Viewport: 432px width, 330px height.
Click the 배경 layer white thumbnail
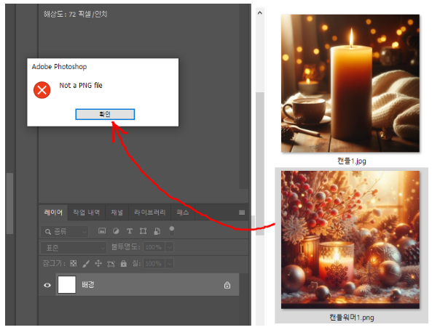pyautogui.click(x=67, y=285)
